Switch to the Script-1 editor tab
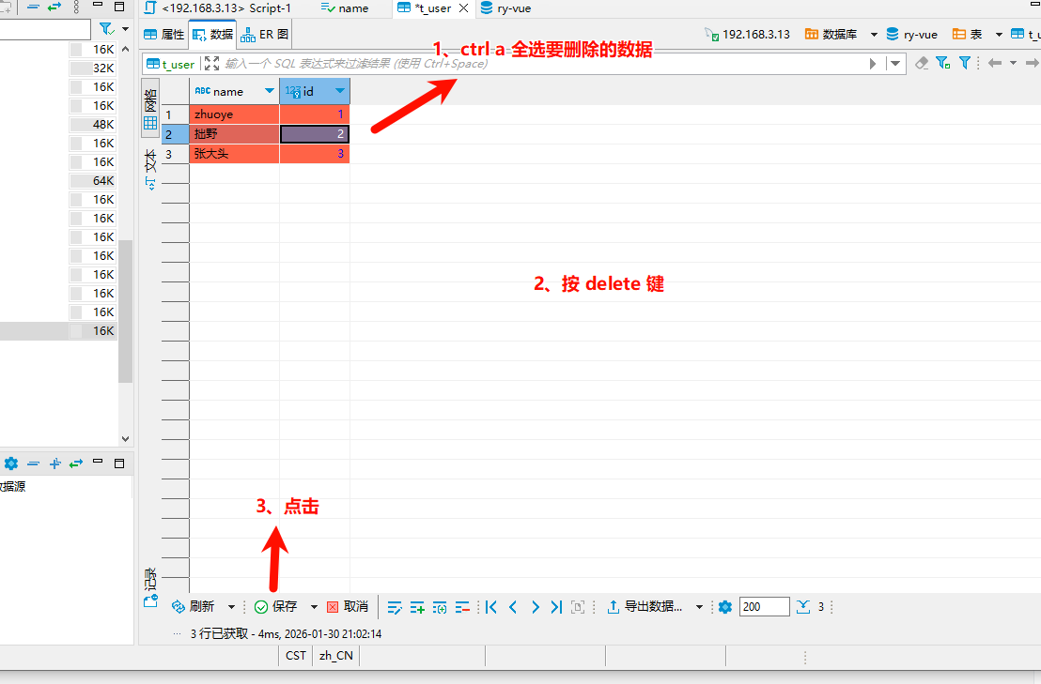 pyautogui.click(x=218, y=8)
